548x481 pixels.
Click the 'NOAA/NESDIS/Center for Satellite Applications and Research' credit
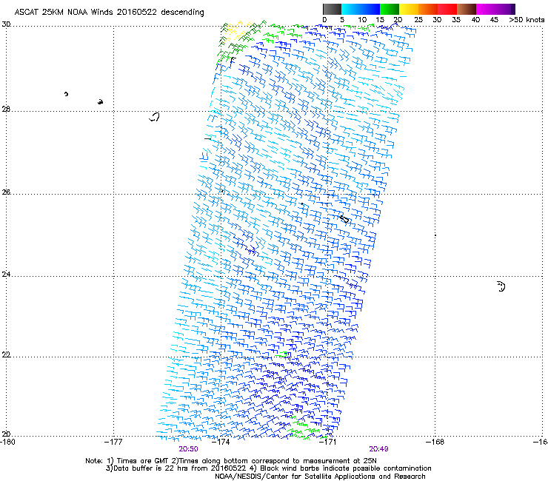click(x=320, y=477)
